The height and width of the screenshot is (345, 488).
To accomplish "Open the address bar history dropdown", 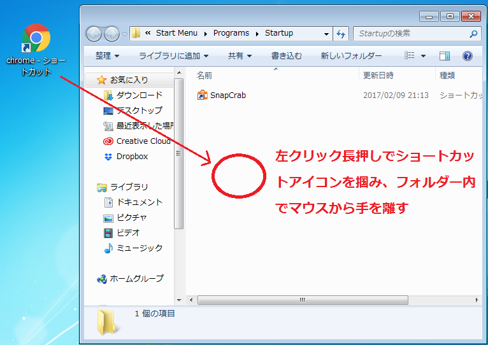I will [x=326, y=34].
